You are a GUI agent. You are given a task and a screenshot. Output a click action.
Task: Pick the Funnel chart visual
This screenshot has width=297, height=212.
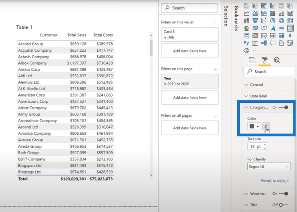(255, 20)
